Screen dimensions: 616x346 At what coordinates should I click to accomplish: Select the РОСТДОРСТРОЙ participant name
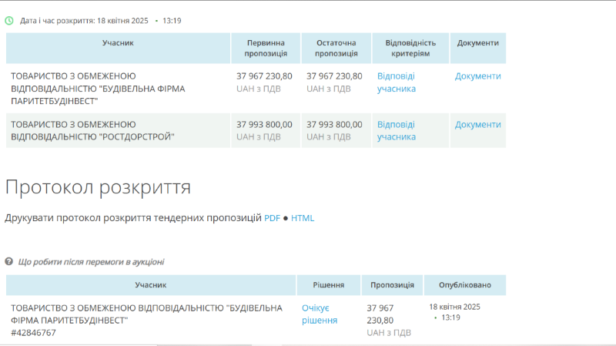[x=92, y=130]
